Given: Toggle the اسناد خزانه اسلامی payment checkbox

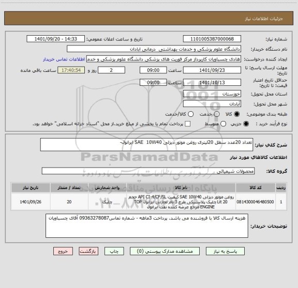Looking at the screenshot, I should tap(188, 124).
